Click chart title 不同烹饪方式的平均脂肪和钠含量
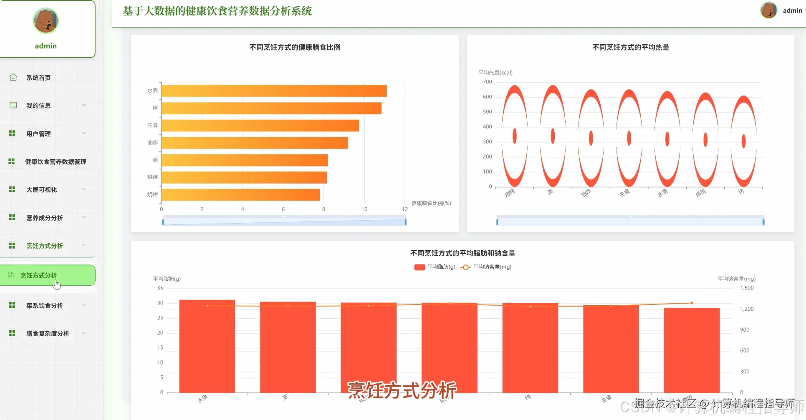 [x=462, y=253]
